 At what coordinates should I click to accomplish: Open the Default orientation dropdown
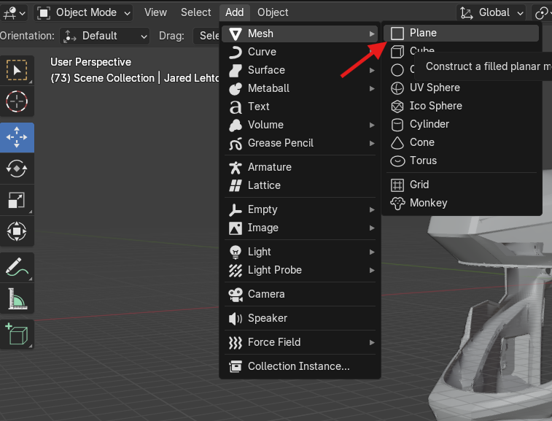click(104, 36)
